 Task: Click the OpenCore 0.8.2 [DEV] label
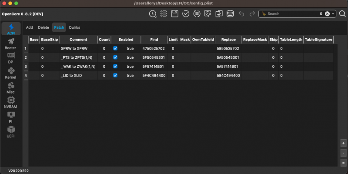pos(23,14)
